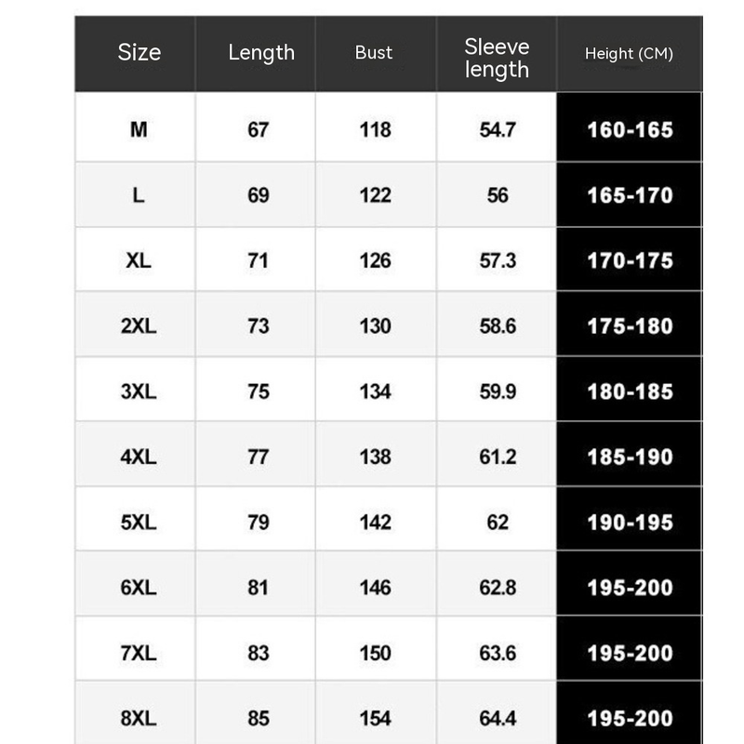The height and width of the screenshot is (744, 744).
Task: Click the M size cell
Action: 139,130
